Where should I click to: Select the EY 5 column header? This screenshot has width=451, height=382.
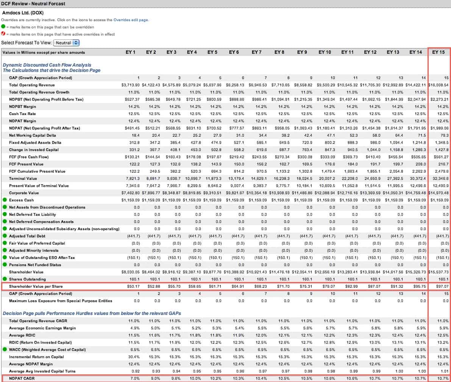212,52
